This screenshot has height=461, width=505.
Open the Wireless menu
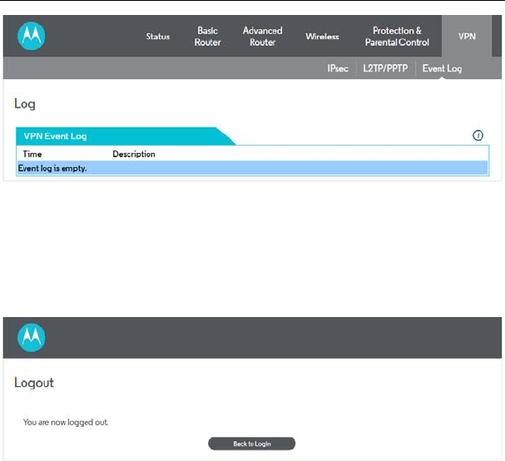coord(323,37)
